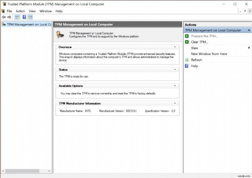Toggle the Show/Hide Action Pane toolbar icon

[30, 17]
